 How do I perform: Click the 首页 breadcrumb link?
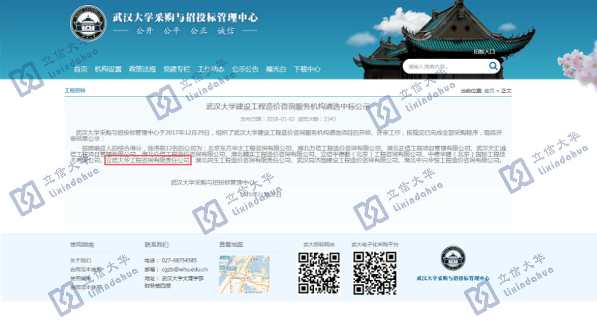(489, 91)
